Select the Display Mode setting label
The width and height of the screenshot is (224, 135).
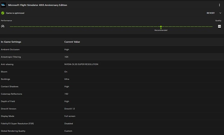[7, 116]
